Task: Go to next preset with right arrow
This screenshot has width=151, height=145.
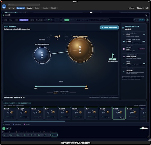Action: 13,8
